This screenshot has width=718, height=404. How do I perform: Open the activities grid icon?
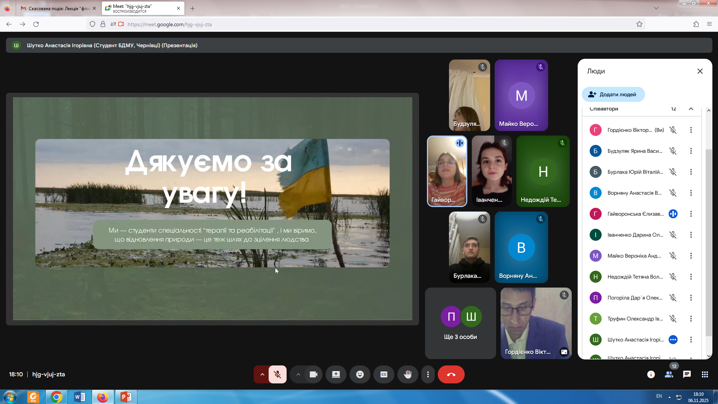pos(705,374)
